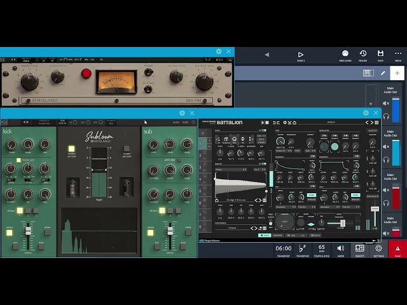Mute the kick channel in Subloom
Viewport: 407px width, 305px height.
tap(41, 247)
